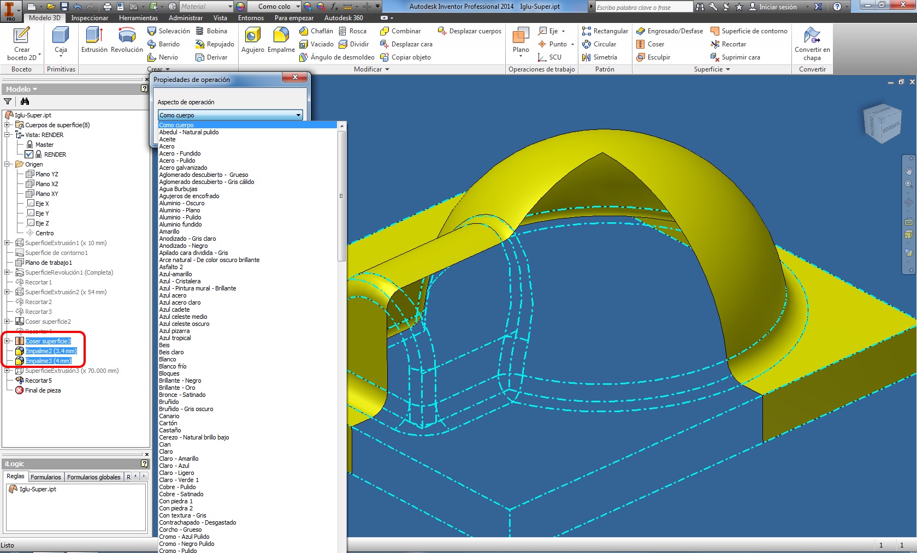Open the Entornos ribbon tab
Image resolution: width=917 pixels, height=553 pixels.
[x=251, y=18]
